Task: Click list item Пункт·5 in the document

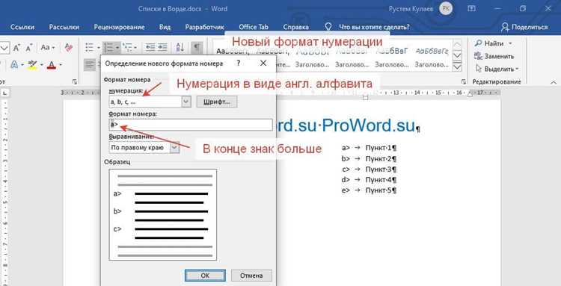Action: [x=381, y=190]
